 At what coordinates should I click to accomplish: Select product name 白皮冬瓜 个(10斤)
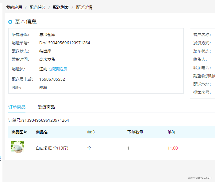(x=52, y=148)
